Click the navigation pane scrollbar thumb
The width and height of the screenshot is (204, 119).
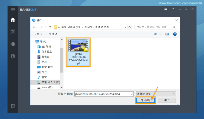[x=62, y=60]
